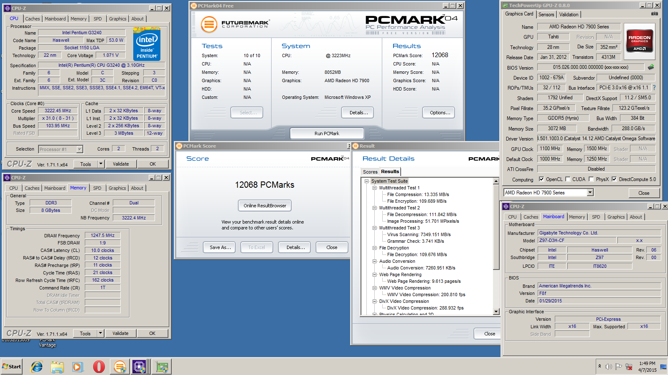Viewport: 668px width, 375px height.
Task: Click the Result window title icon
Action: [356, 146]
